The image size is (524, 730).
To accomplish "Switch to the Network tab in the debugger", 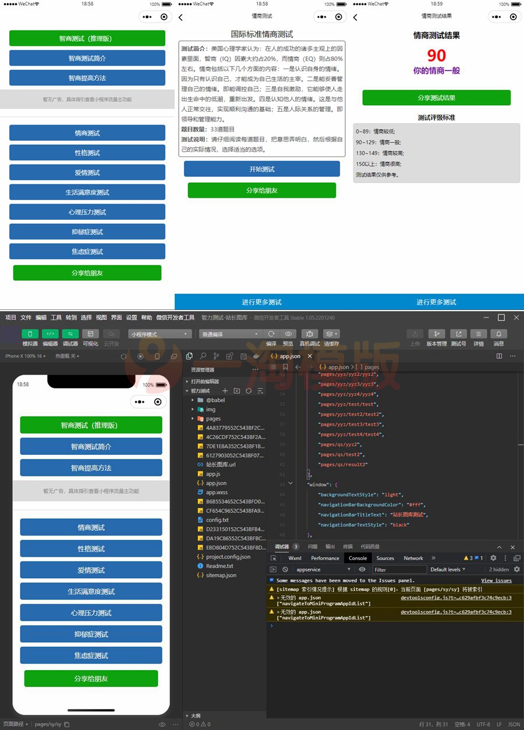I will pos(413,558).
